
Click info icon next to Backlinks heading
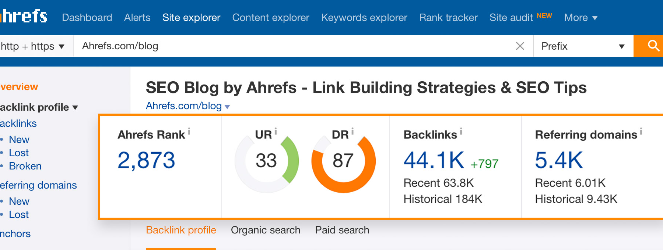click(x=461, y=131)
